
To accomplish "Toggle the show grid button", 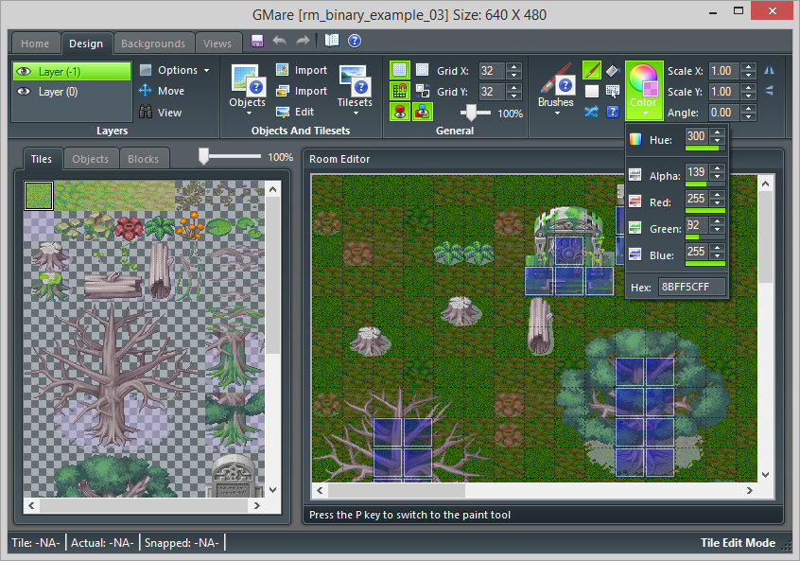I will (x=399, y=70).
